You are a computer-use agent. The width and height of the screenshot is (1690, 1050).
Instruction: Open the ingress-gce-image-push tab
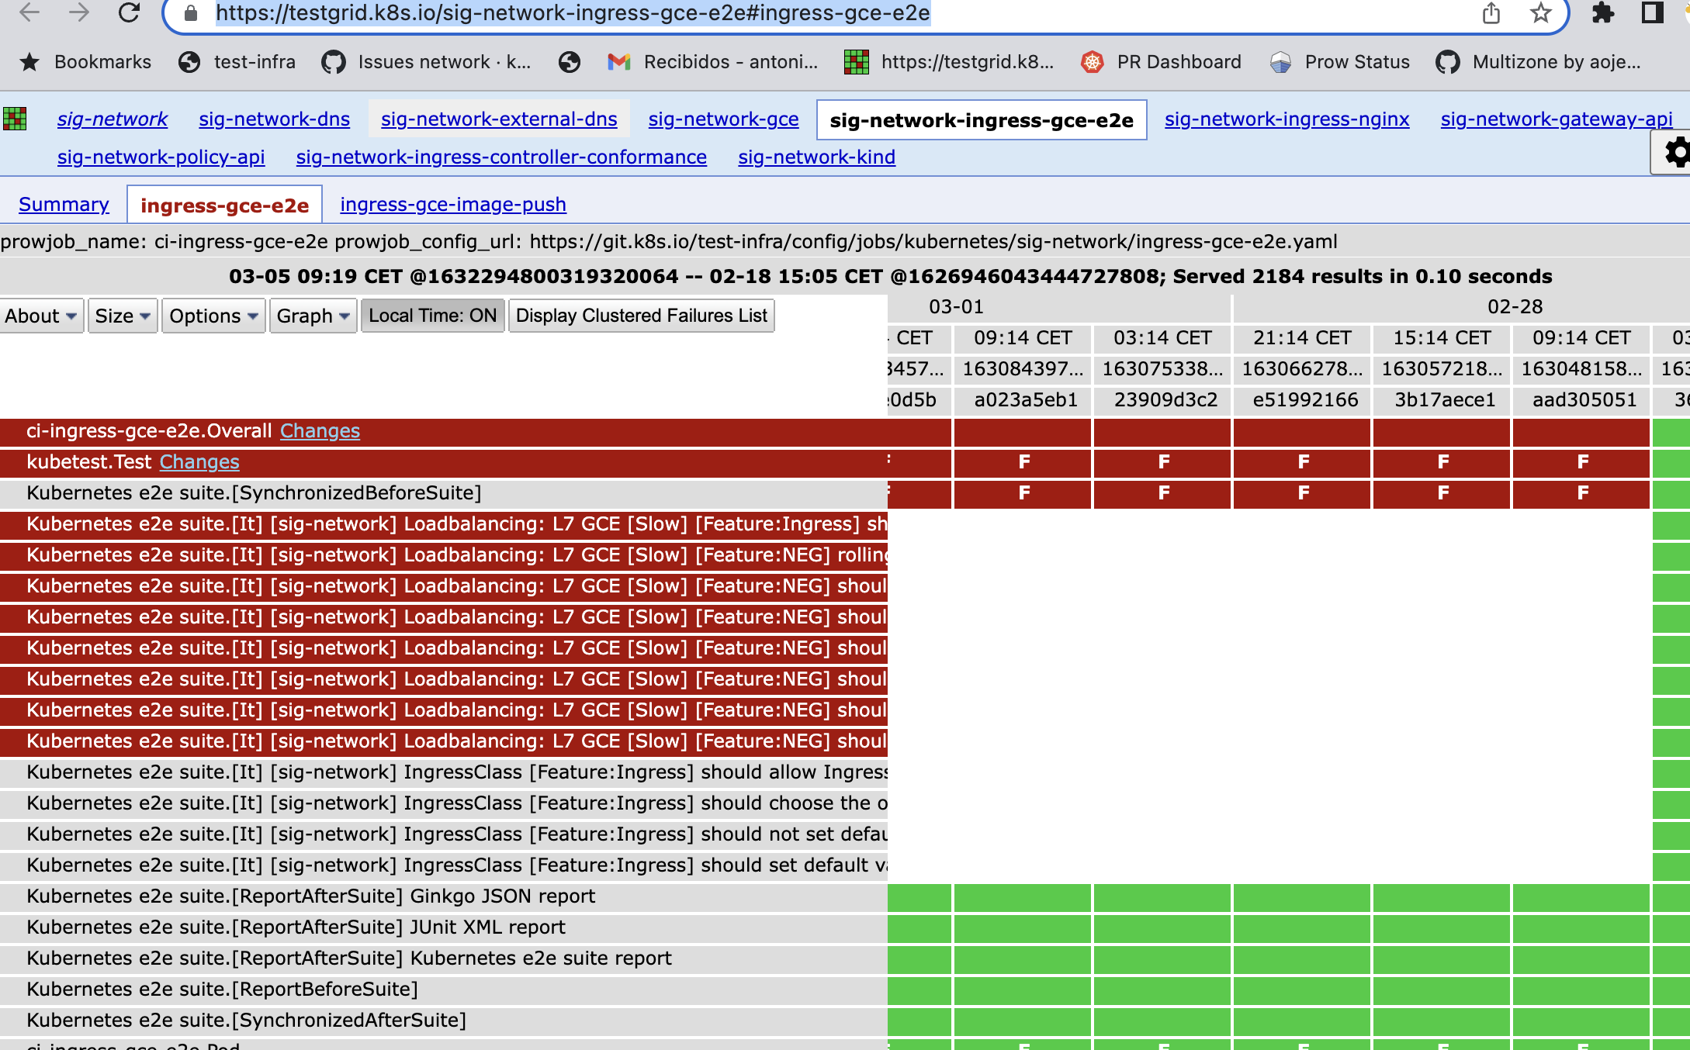453,204
